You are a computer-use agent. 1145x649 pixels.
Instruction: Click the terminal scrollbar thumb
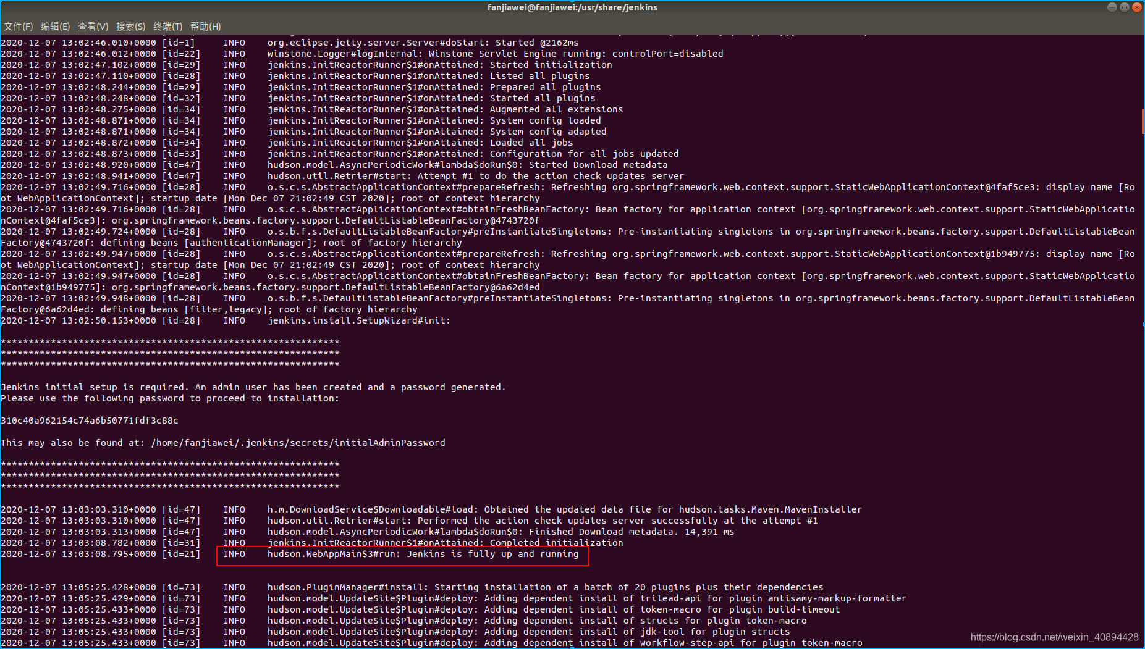1143,121
